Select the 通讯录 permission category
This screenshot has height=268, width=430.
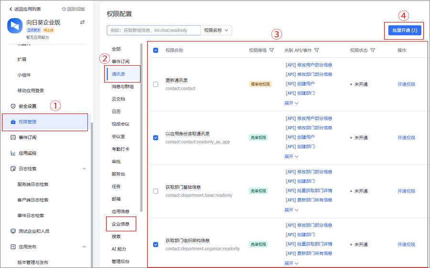118,74
